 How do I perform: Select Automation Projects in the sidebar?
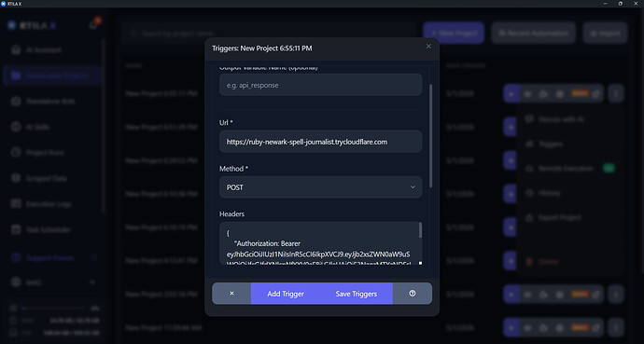pyautogui.click(x=52, y=76)
